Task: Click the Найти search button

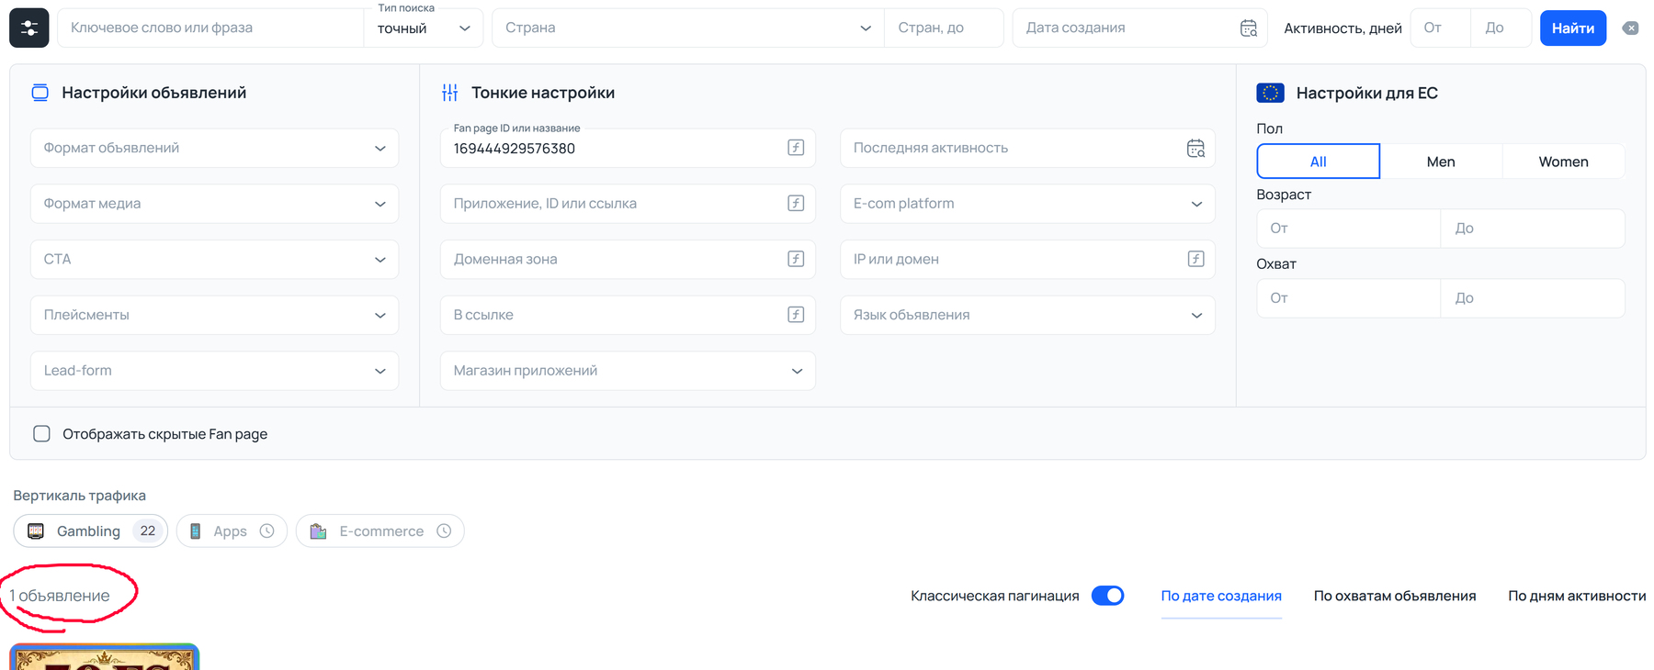Action: pyautogui.click(x=1573, y=28)
